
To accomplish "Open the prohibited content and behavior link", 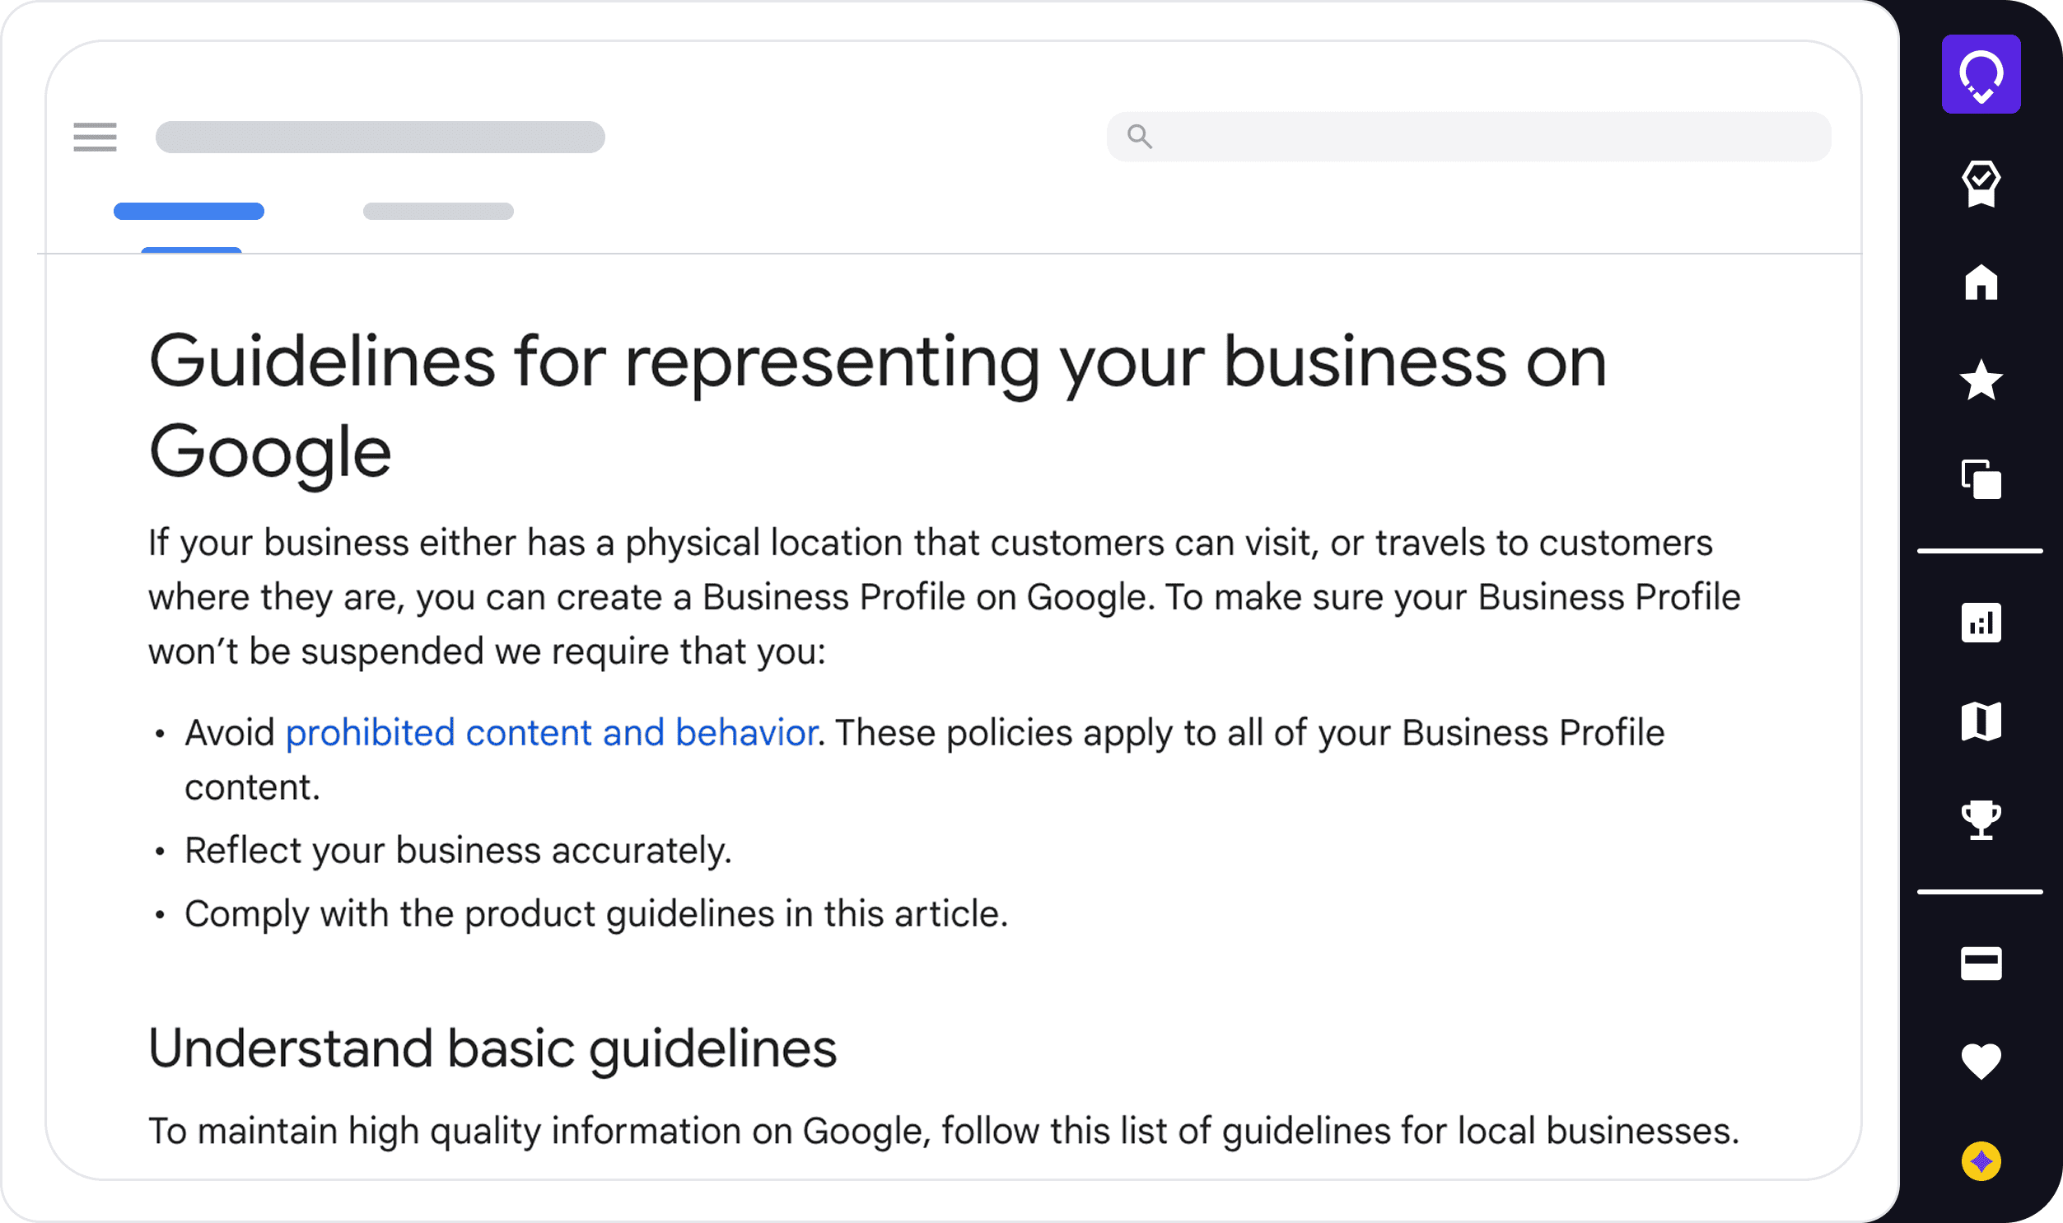I will click(x=551, y=733).
